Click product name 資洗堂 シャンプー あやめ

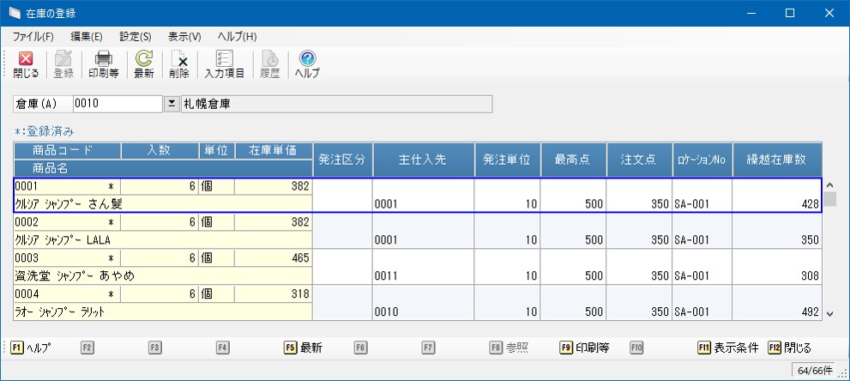point(163,275)
